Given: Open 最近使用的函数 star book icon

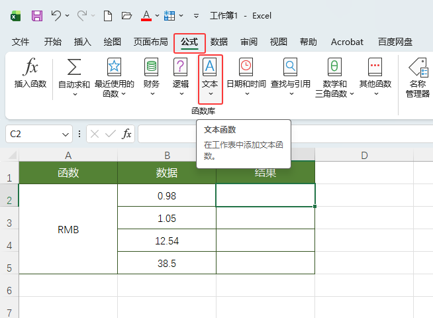Looking at the screenshot, I should coord(114,67).
